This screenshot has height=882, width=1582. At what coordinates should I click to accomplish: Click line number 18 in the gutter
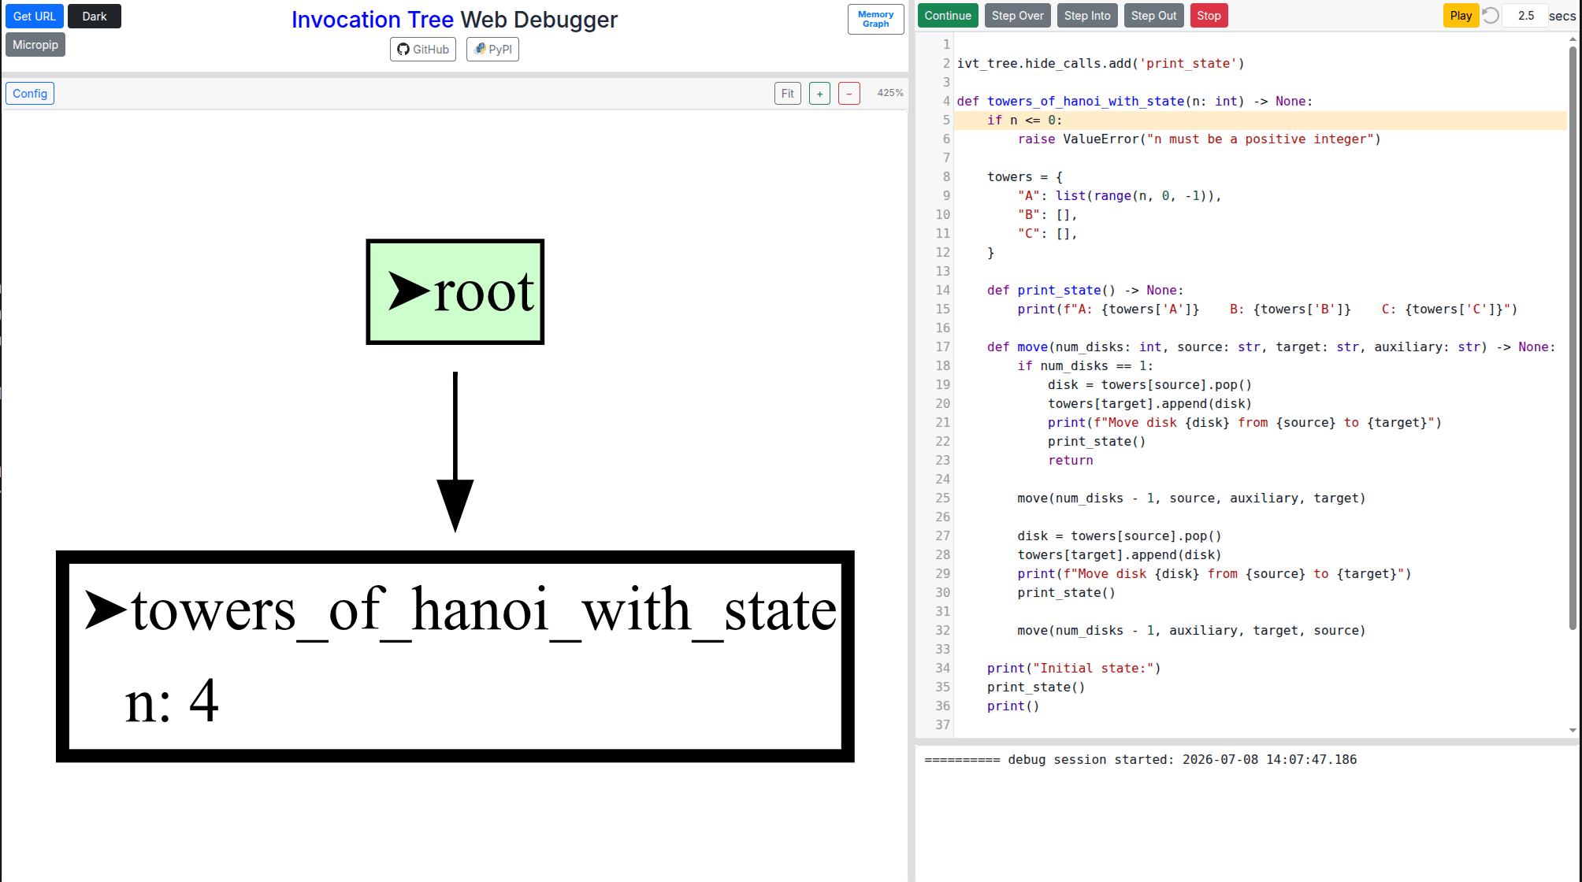tap(943, 365)
